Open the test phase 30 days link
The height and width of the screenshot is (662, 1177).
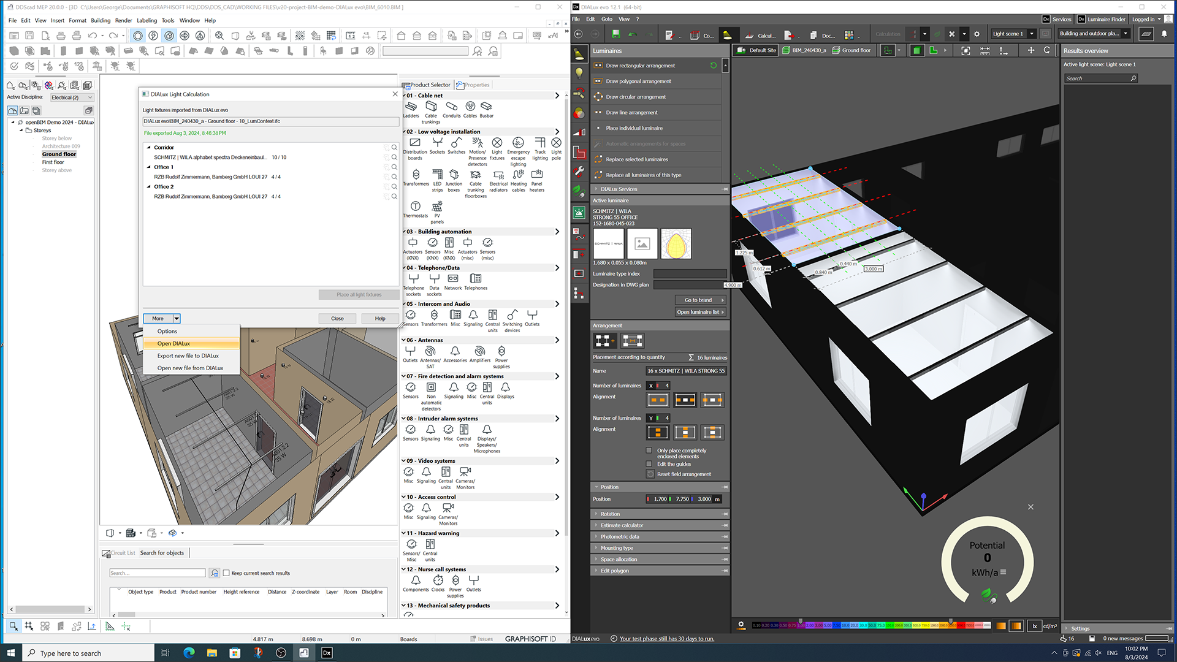666,639
